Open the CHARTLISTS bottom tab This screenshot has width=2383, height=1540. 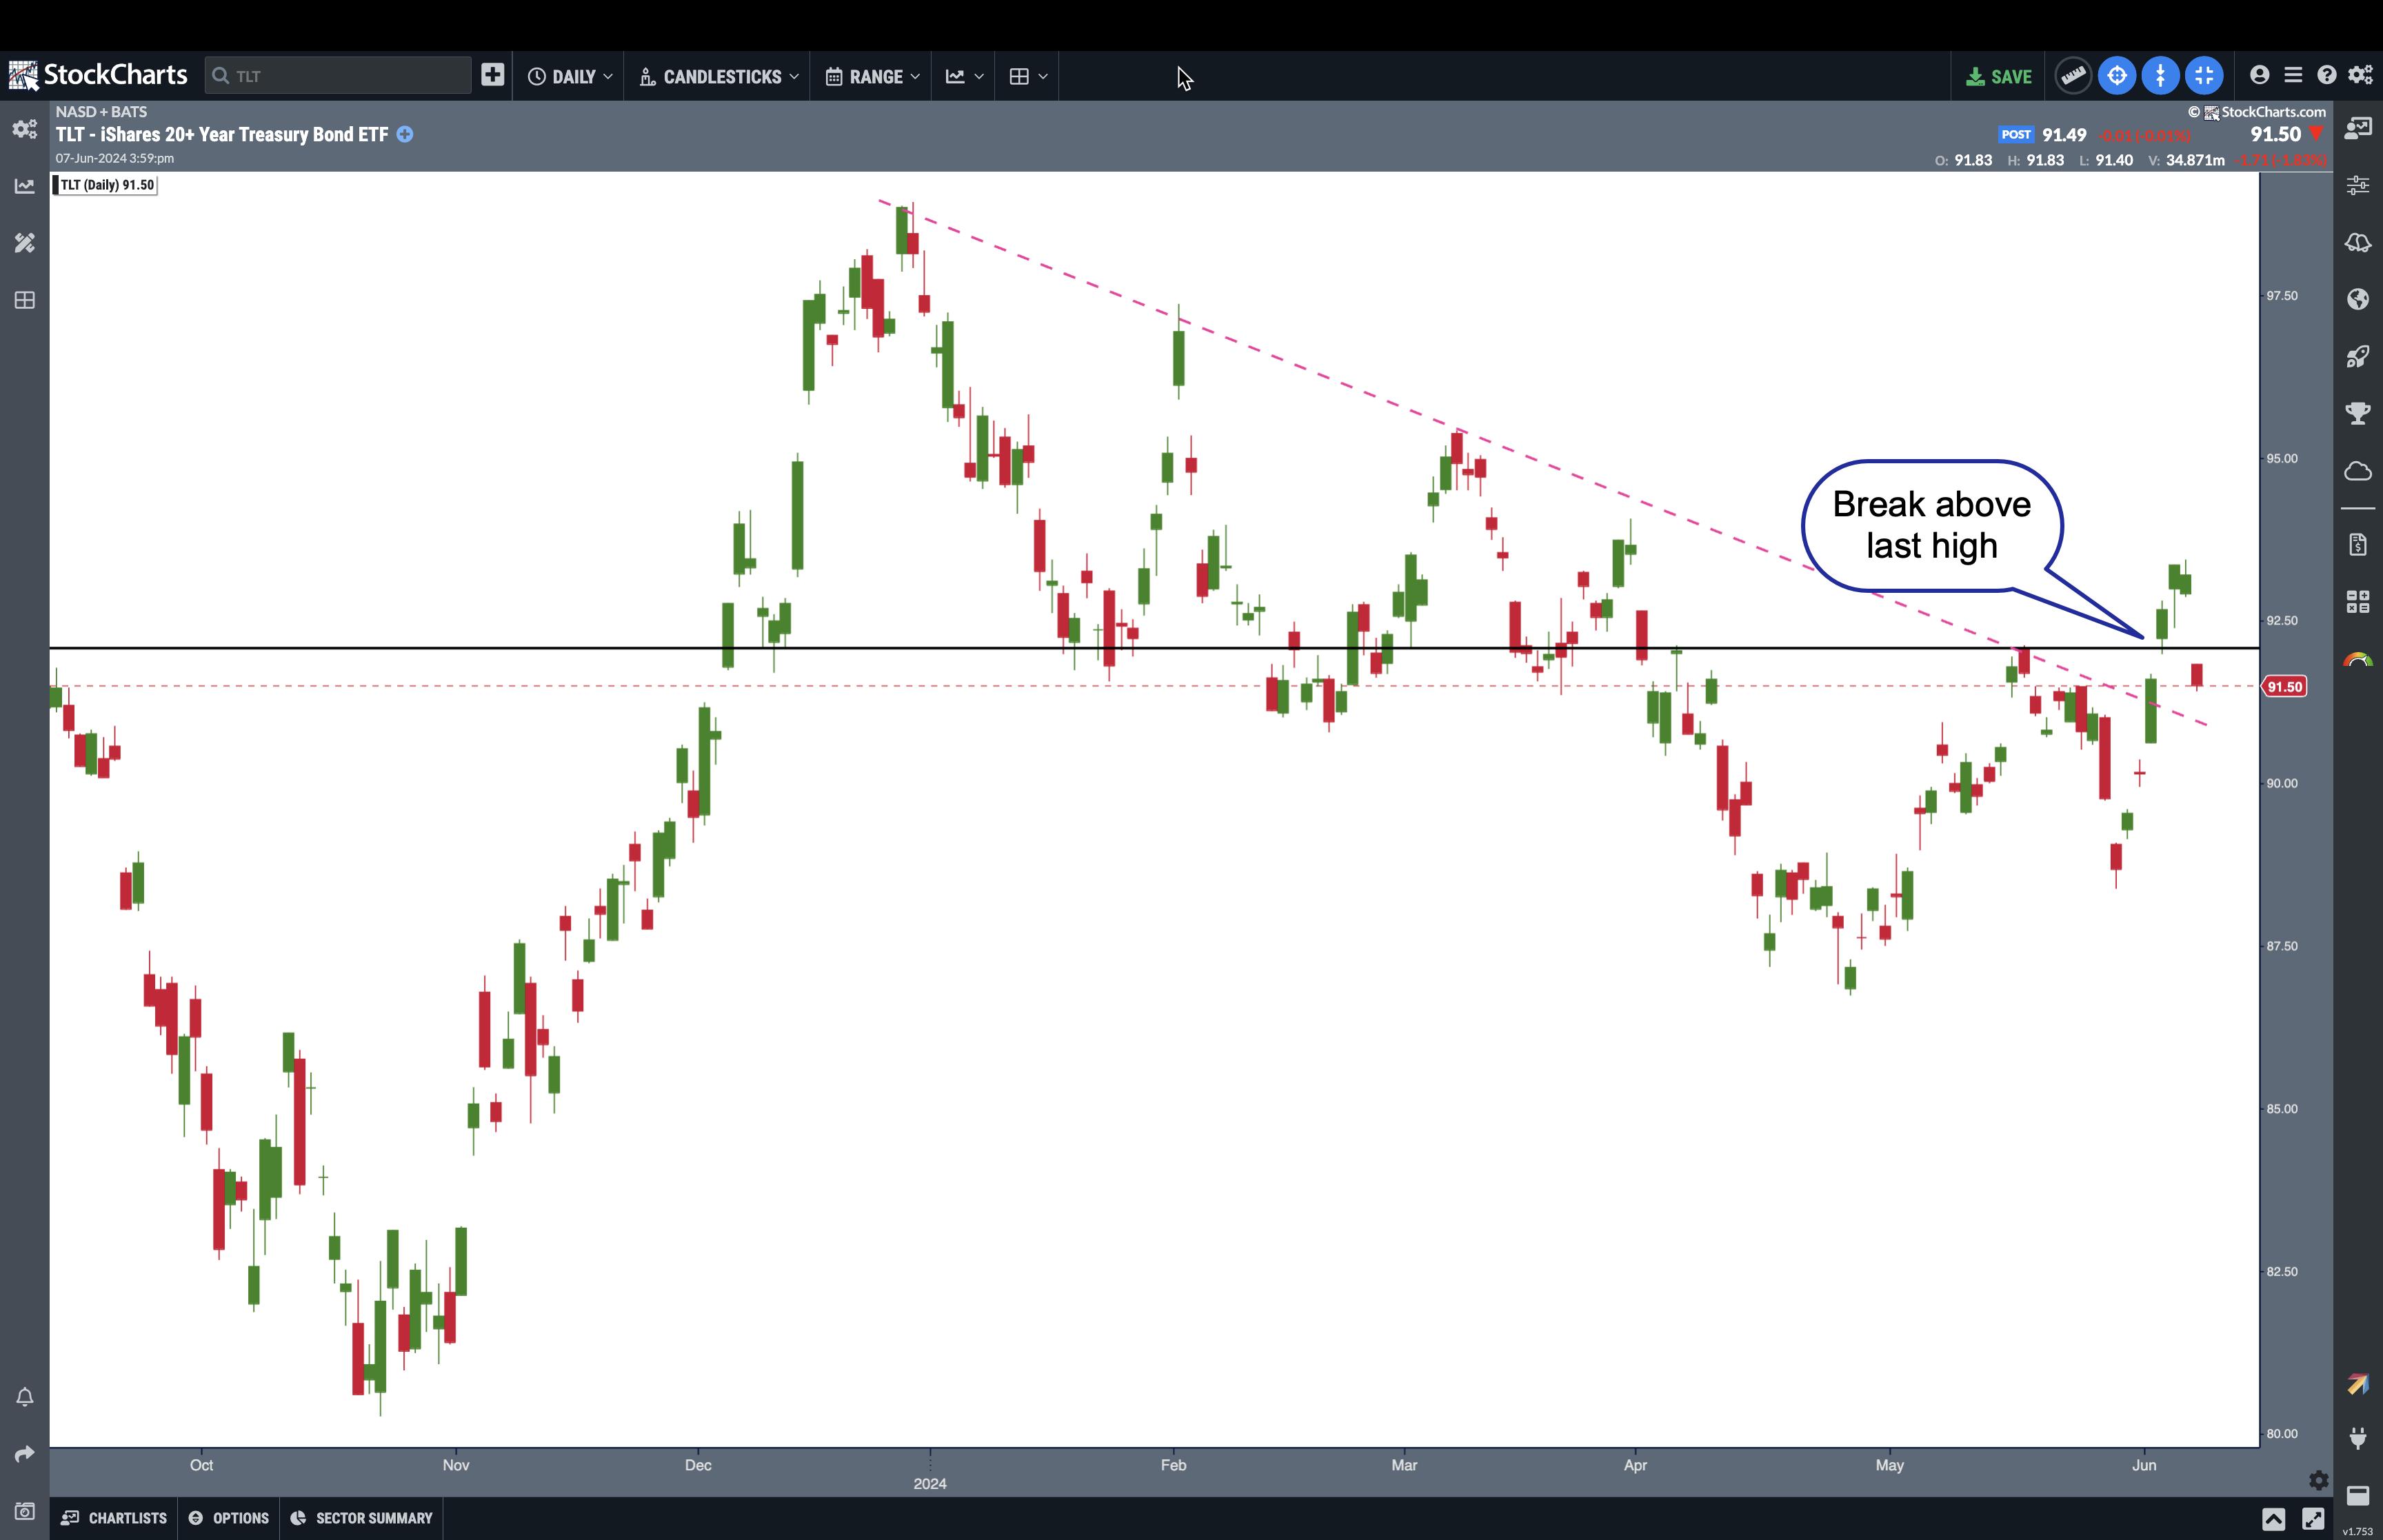click(x=114, y=1518)
